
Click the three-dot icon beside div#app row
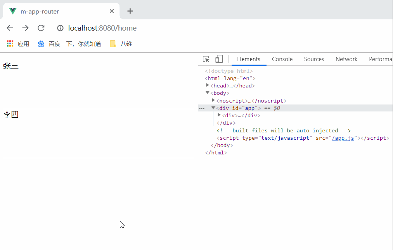point(202,108)
